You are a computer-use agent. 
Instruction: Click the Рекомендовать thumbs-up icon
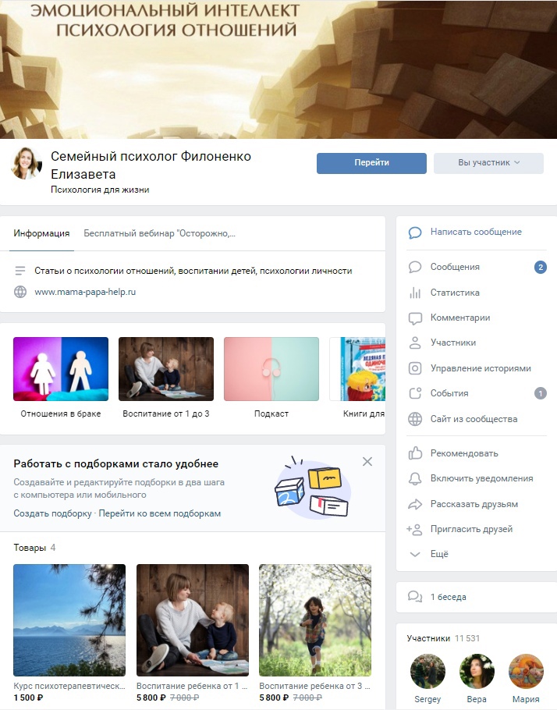pos(415,453)
